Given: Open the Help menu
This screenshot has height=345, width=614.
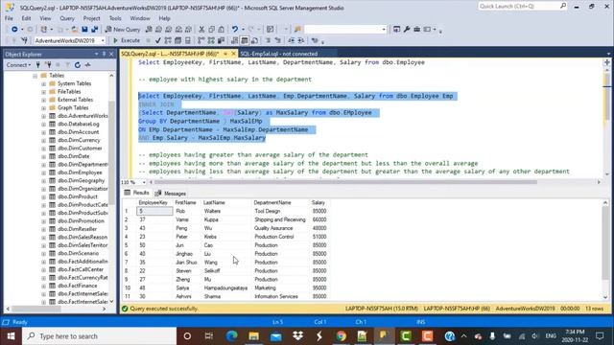Looking at the screenshot, I should tap(164, 18).
